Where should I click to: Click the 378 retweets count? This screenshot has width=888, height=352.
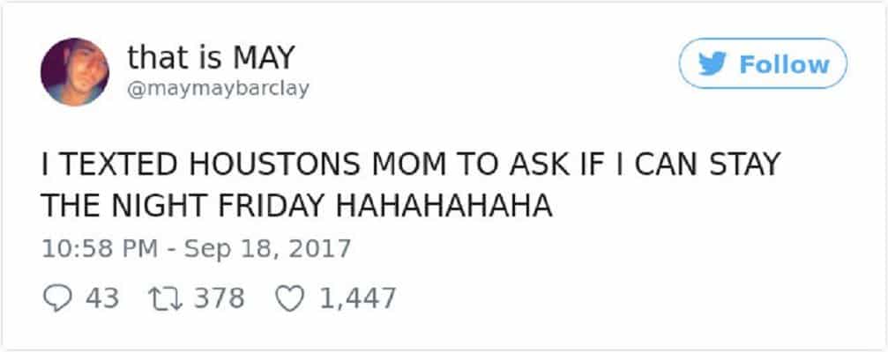(219, 298)
